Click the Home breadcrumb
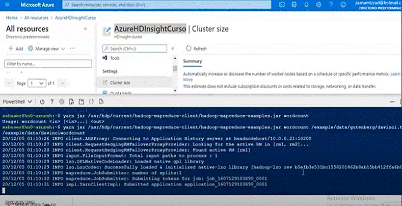The height and width of the screenshot is (206, 402). [12, 18]
